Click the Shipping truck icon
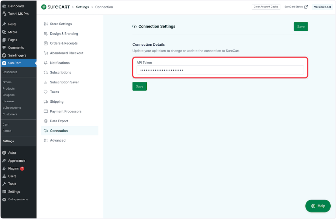The width and height of the screenshot is (336, 219). (46, 102)
